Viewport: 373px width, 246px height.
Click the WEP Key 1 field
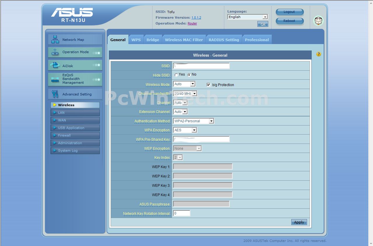click(203, 167)
